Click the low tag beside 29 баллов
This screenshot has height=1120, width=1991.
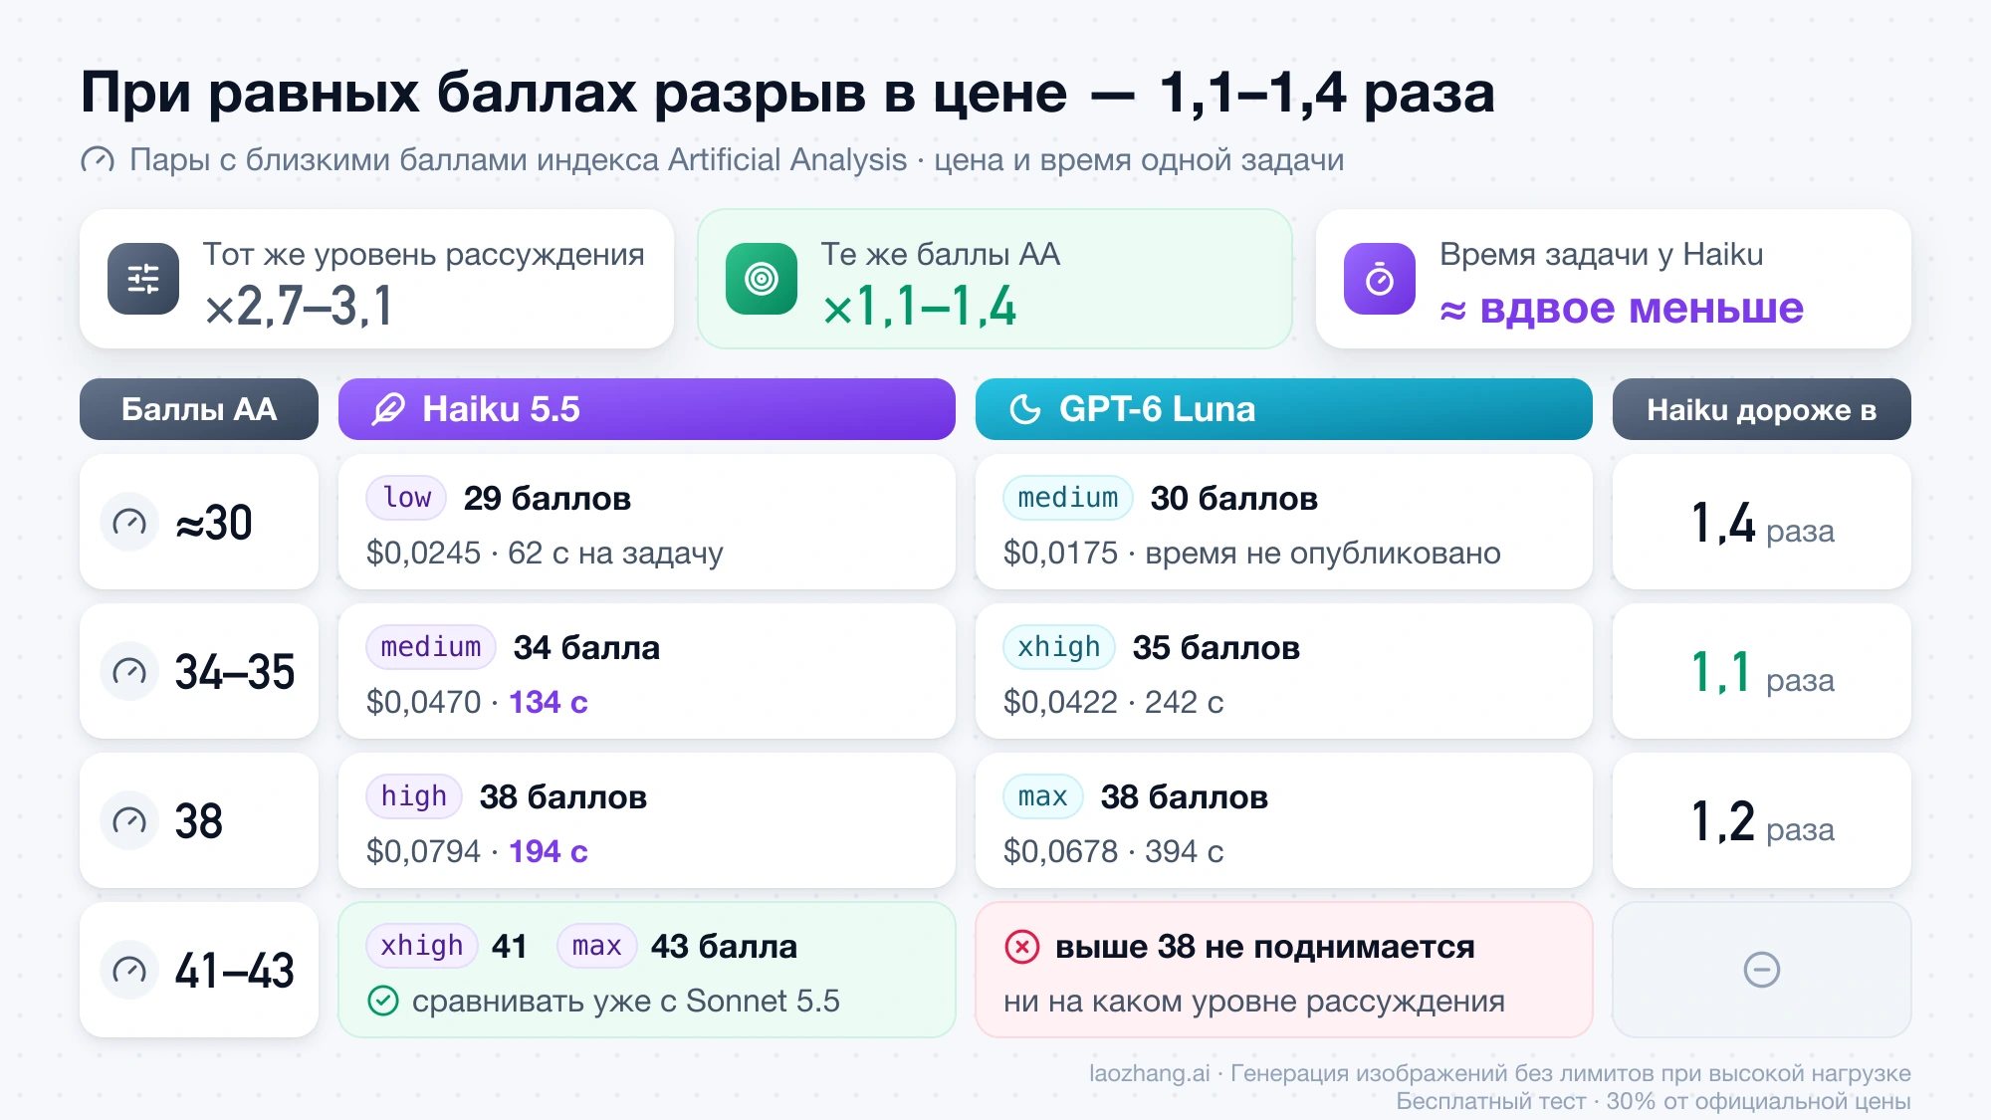click(407, 498)
